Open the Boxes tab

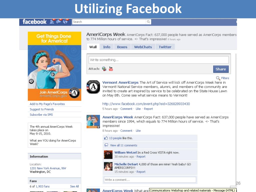click(x=122, y=47)
